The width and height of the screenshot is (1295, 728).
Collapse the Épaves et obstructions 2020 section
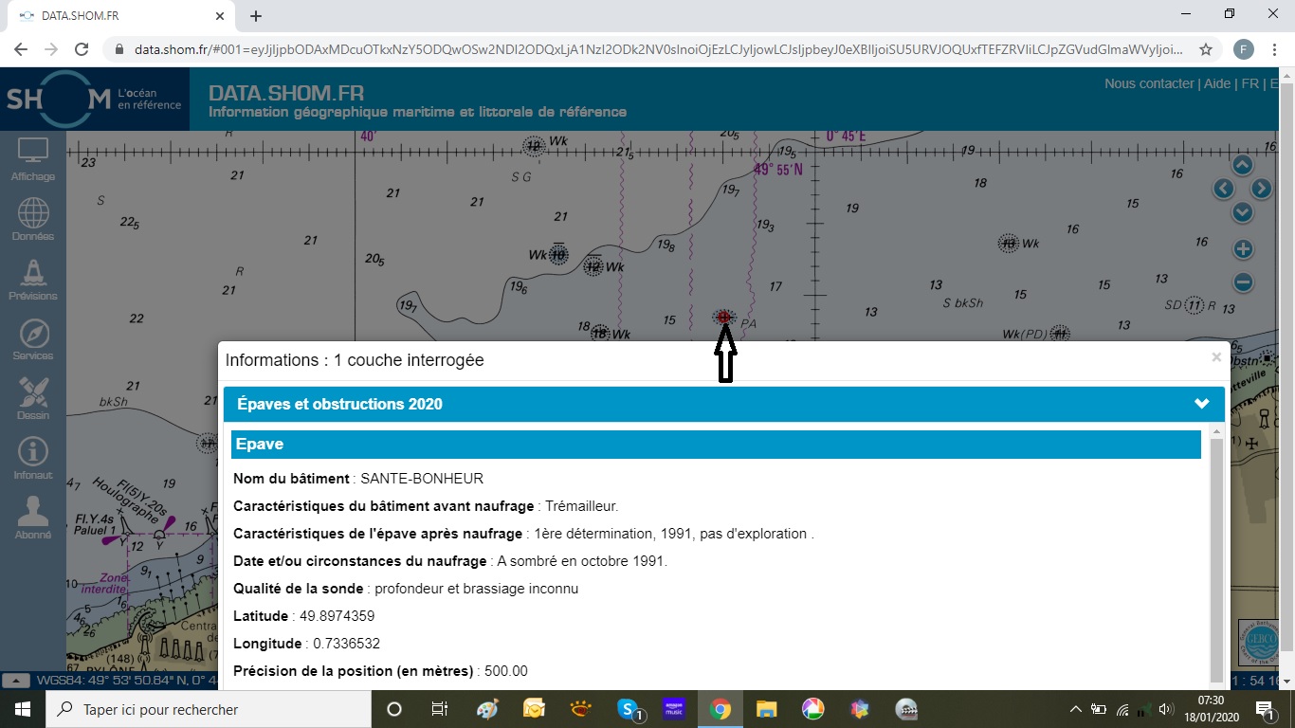[1201, 403]
